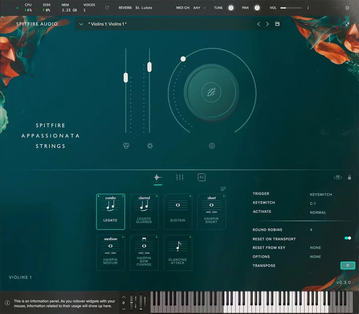359x314 pixels.
Task: Select the Hairpin Bow Change articulation
Action: point(144,253)
